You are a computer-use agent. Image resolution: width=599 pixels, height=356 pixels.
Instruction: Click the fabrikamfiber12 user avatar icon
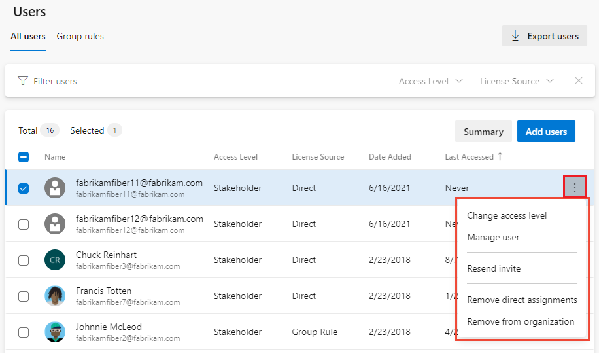(x=55, y=224)
